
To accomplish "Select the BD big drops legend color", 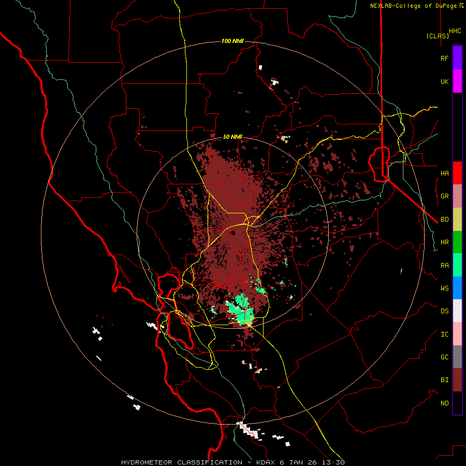I will click(457, 220).
